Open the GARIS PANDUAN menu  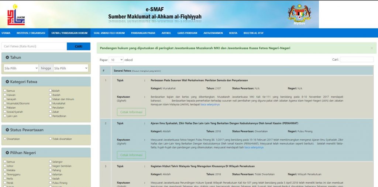tap(187, 33)
